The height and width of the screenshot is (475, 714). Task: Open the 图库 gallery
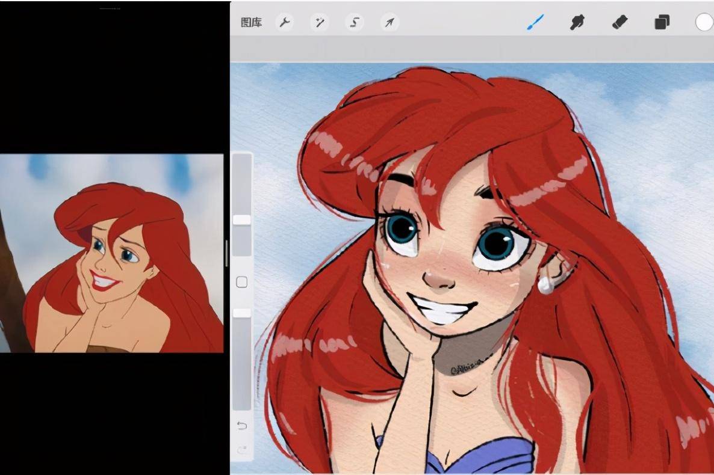[x=251, y=23]
